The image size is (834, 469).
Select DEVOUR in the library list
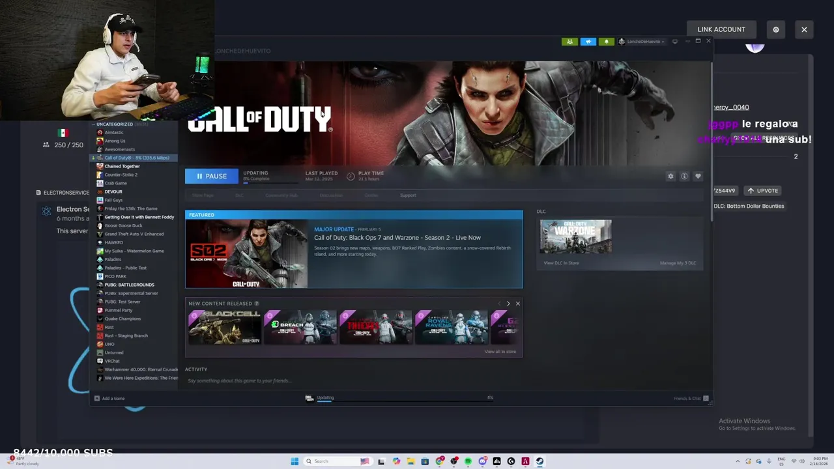[x=113, y=192]
